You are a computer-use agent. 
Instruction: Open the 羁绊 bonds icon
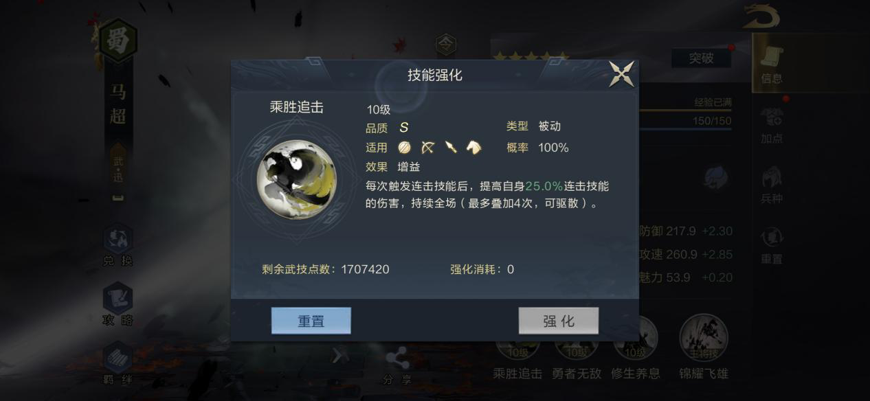pos(118,364)
